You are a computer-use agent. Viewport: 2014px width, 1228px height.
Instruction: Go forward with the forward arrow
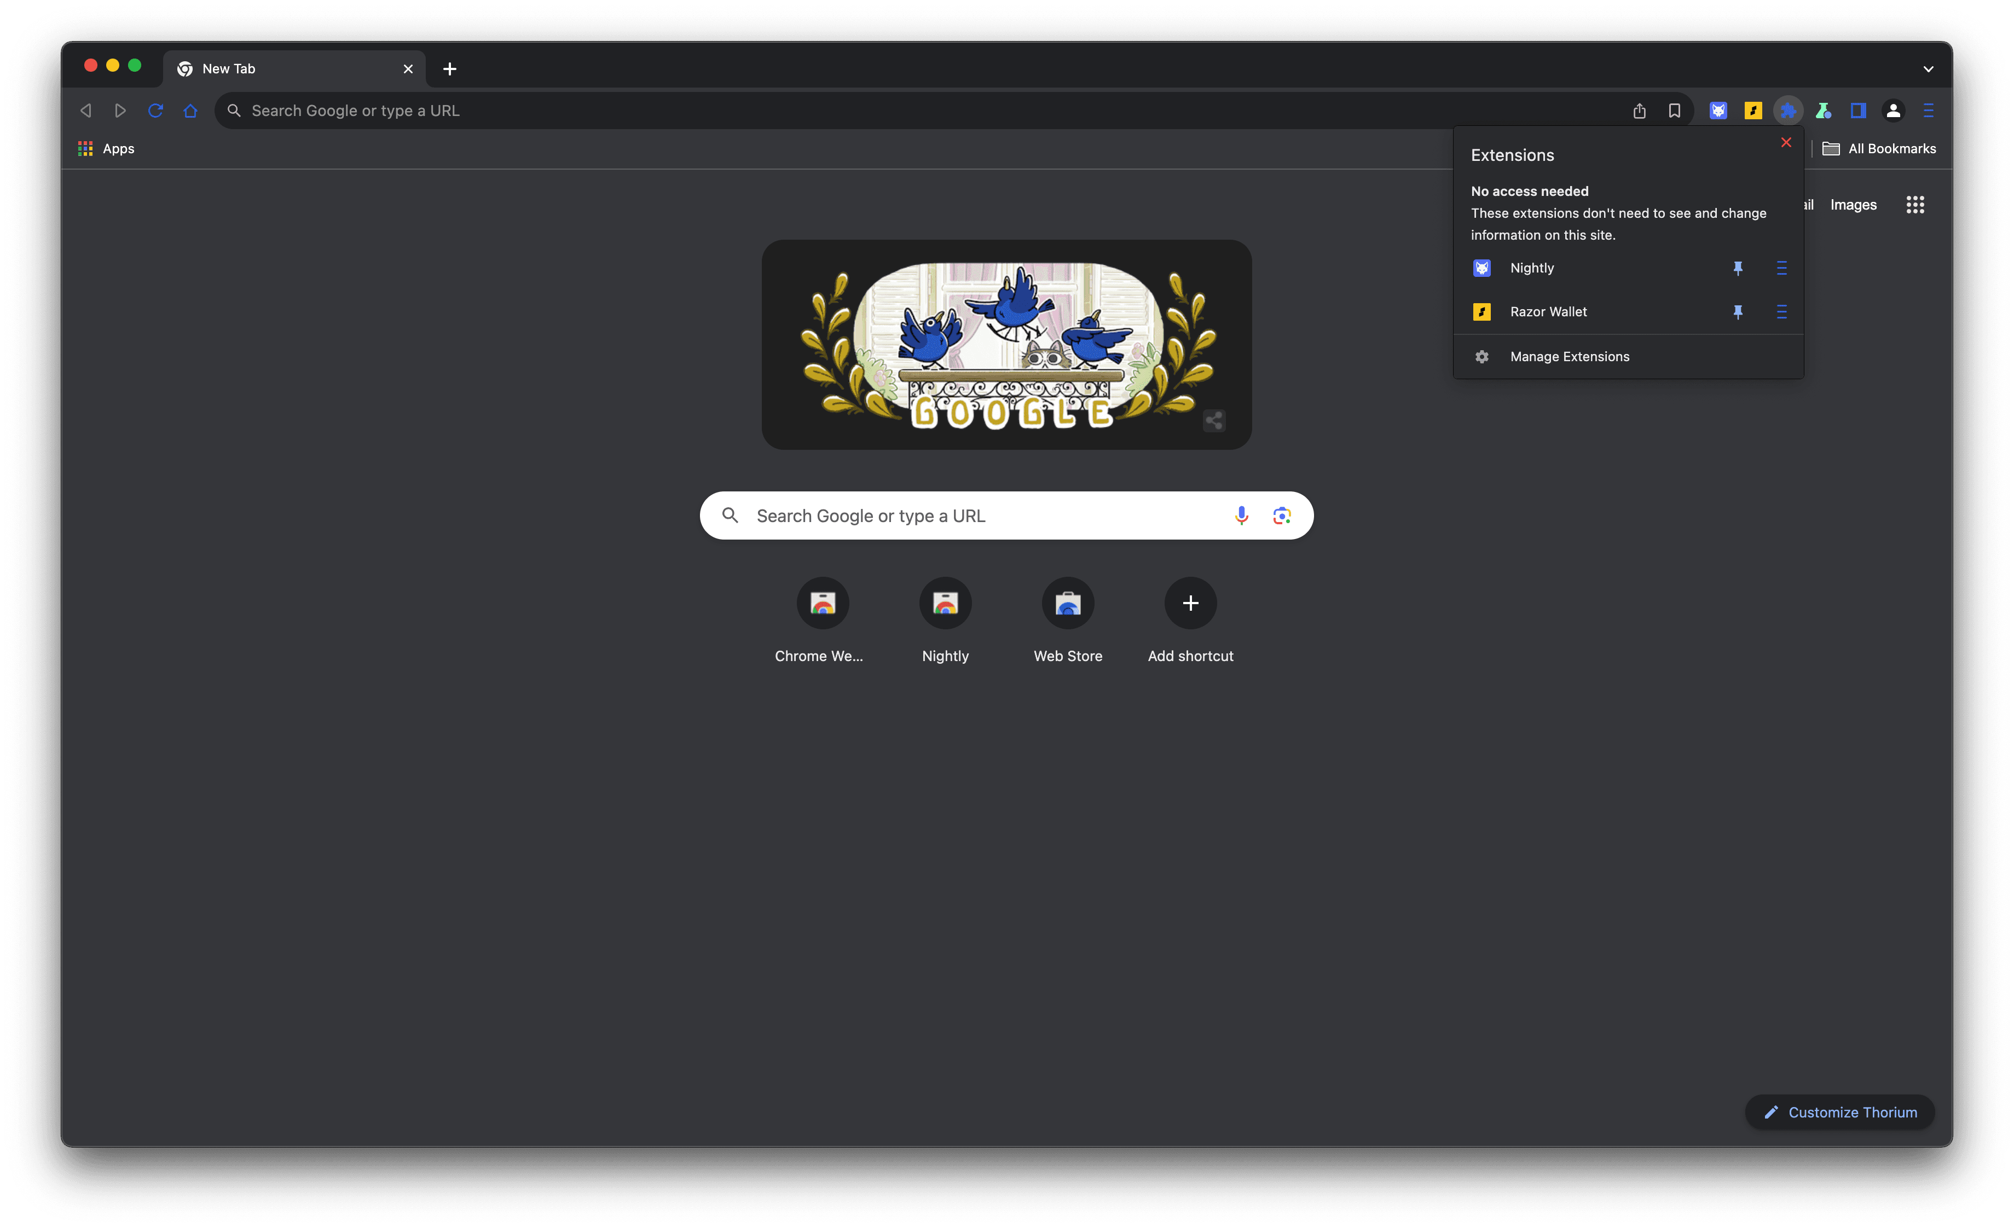click(120, 111)
